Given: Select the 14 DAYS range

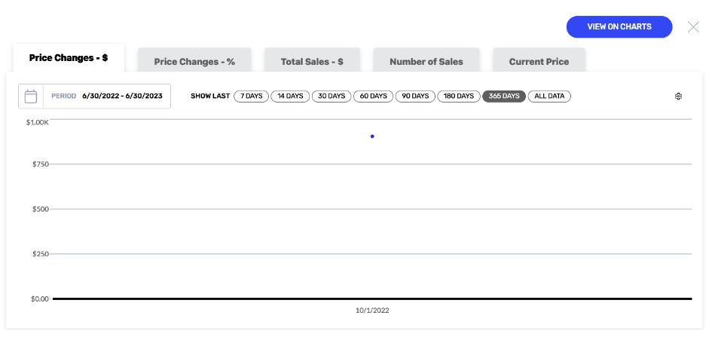Looking at the screenshot, I should pyautogui.click(x=290, y=96).
